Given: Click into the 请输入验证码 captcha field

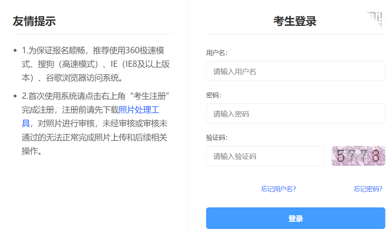Looking at the screenshot, I should [x=265, y=156].
